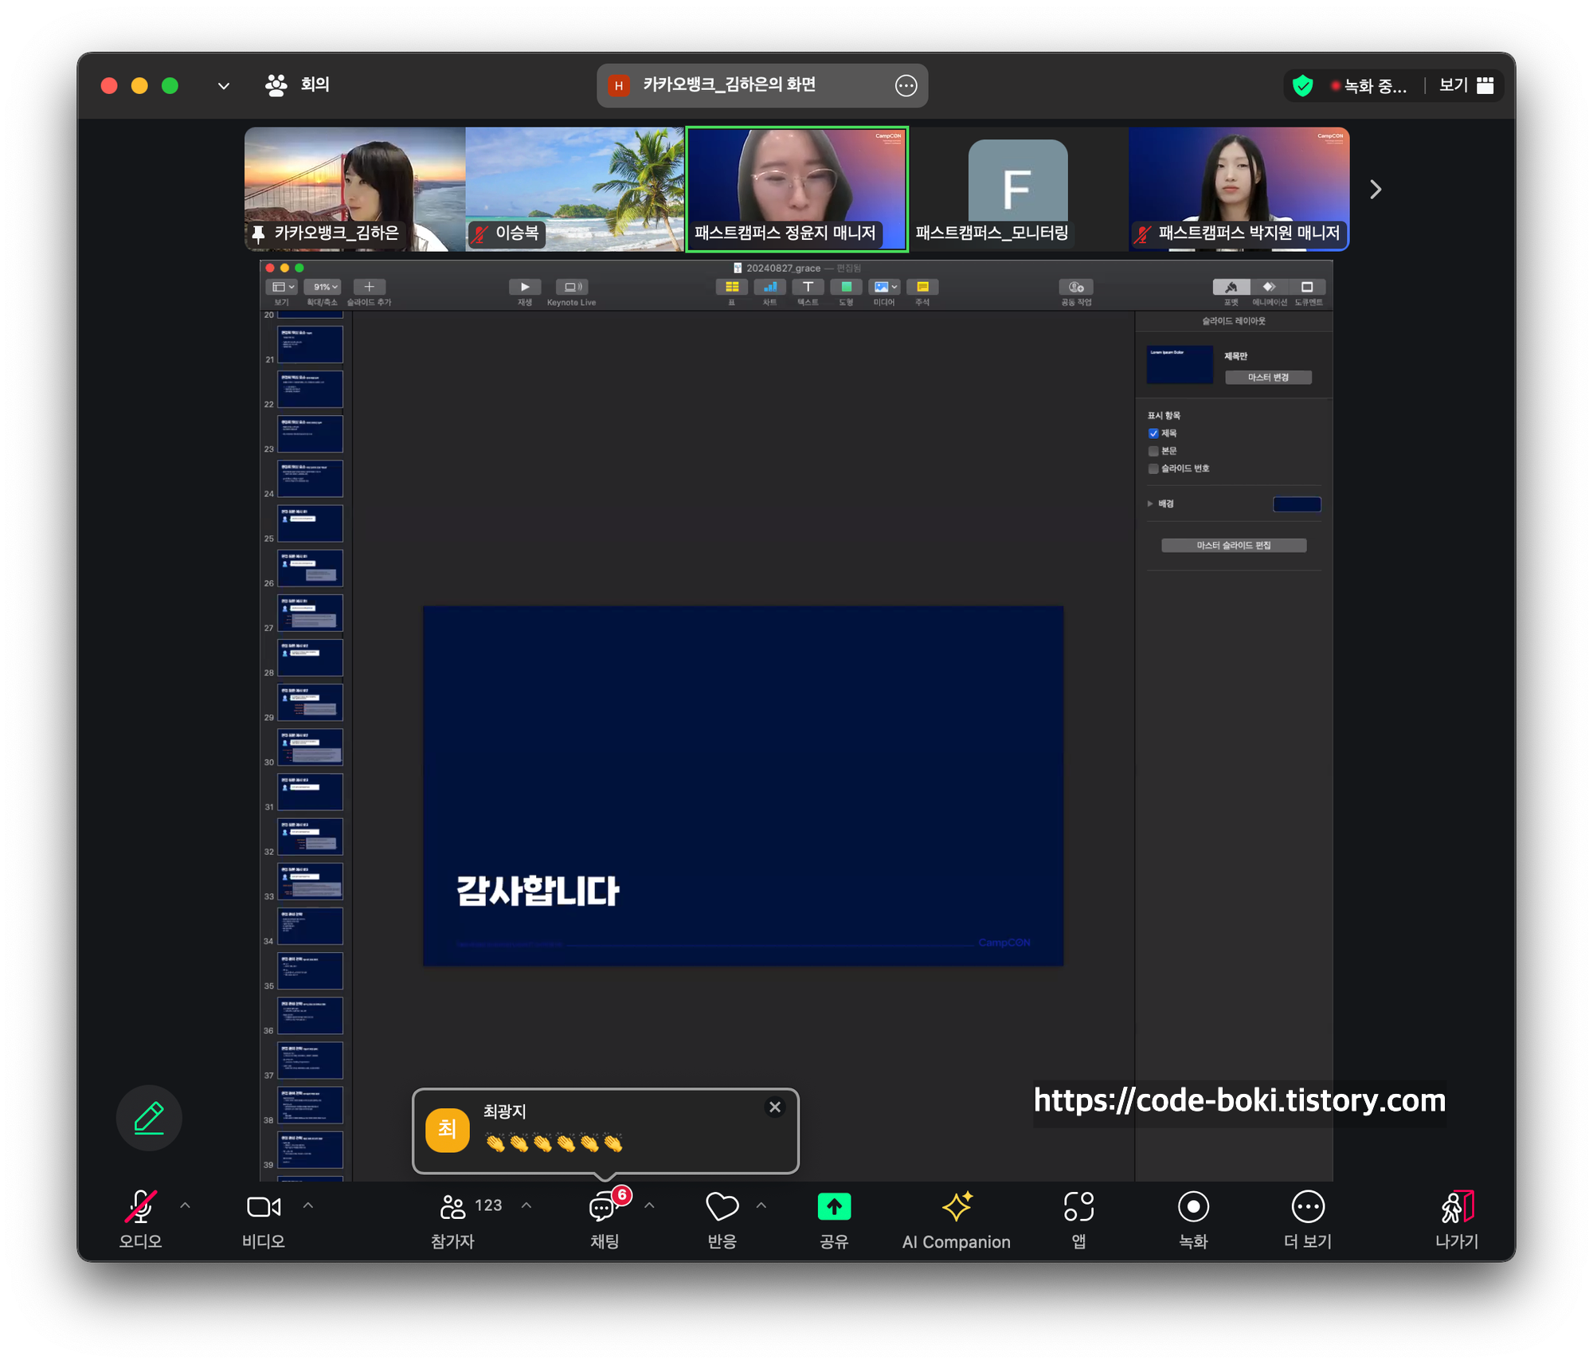Enable the 슬라이드 번호 checkbox
Viewport: 1593px width, 1364px height.
pos(1153,468)
